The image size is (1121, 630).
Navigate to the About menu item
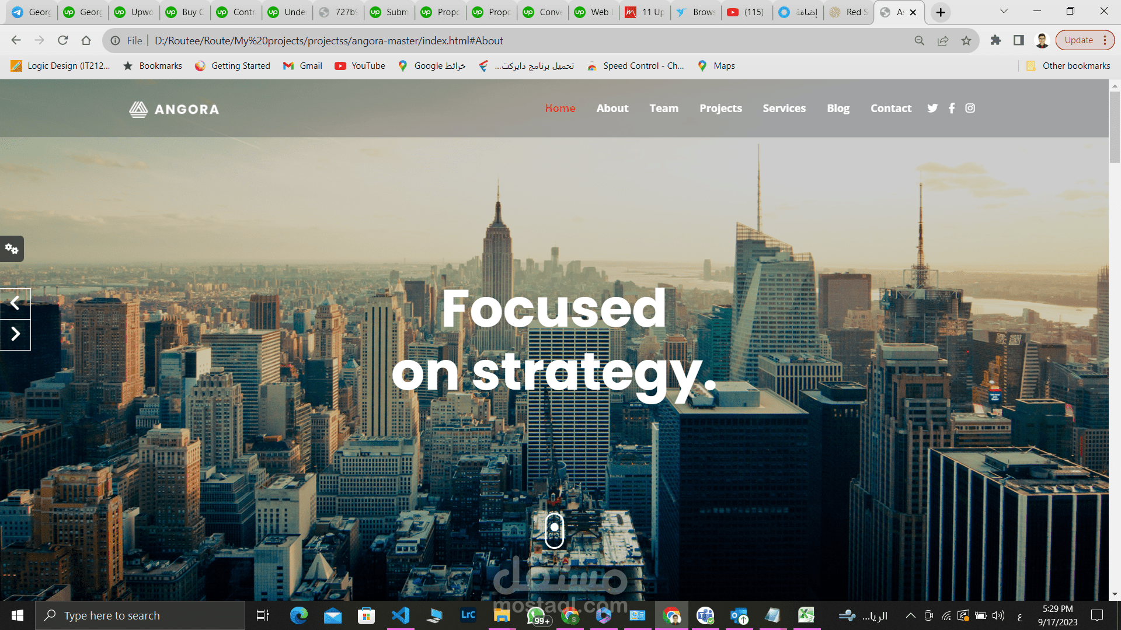(x=612, y=108)
